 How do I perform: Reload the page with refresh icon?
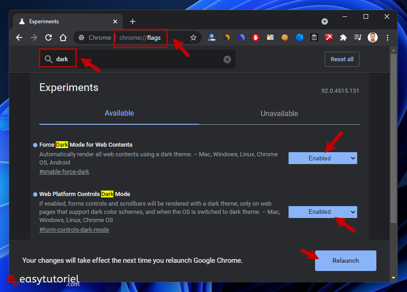pos(48,37)
